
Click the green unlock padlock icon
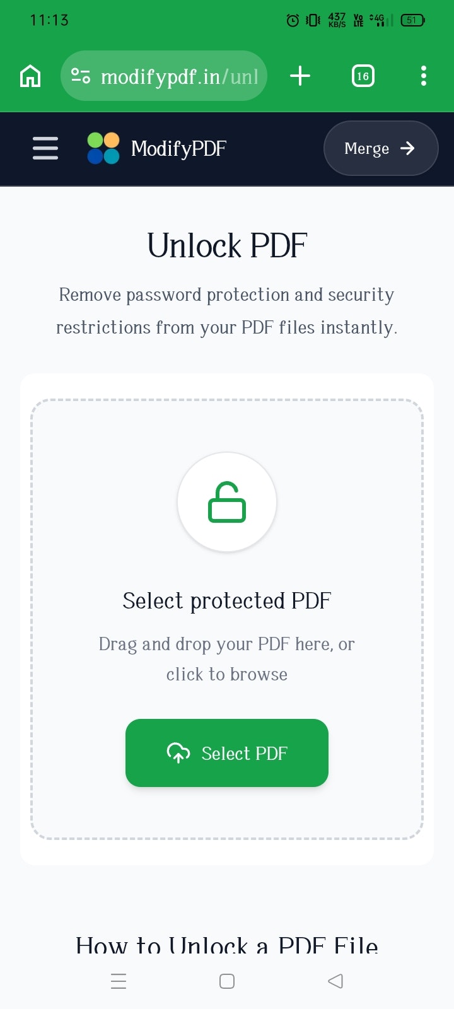(227, 502)
